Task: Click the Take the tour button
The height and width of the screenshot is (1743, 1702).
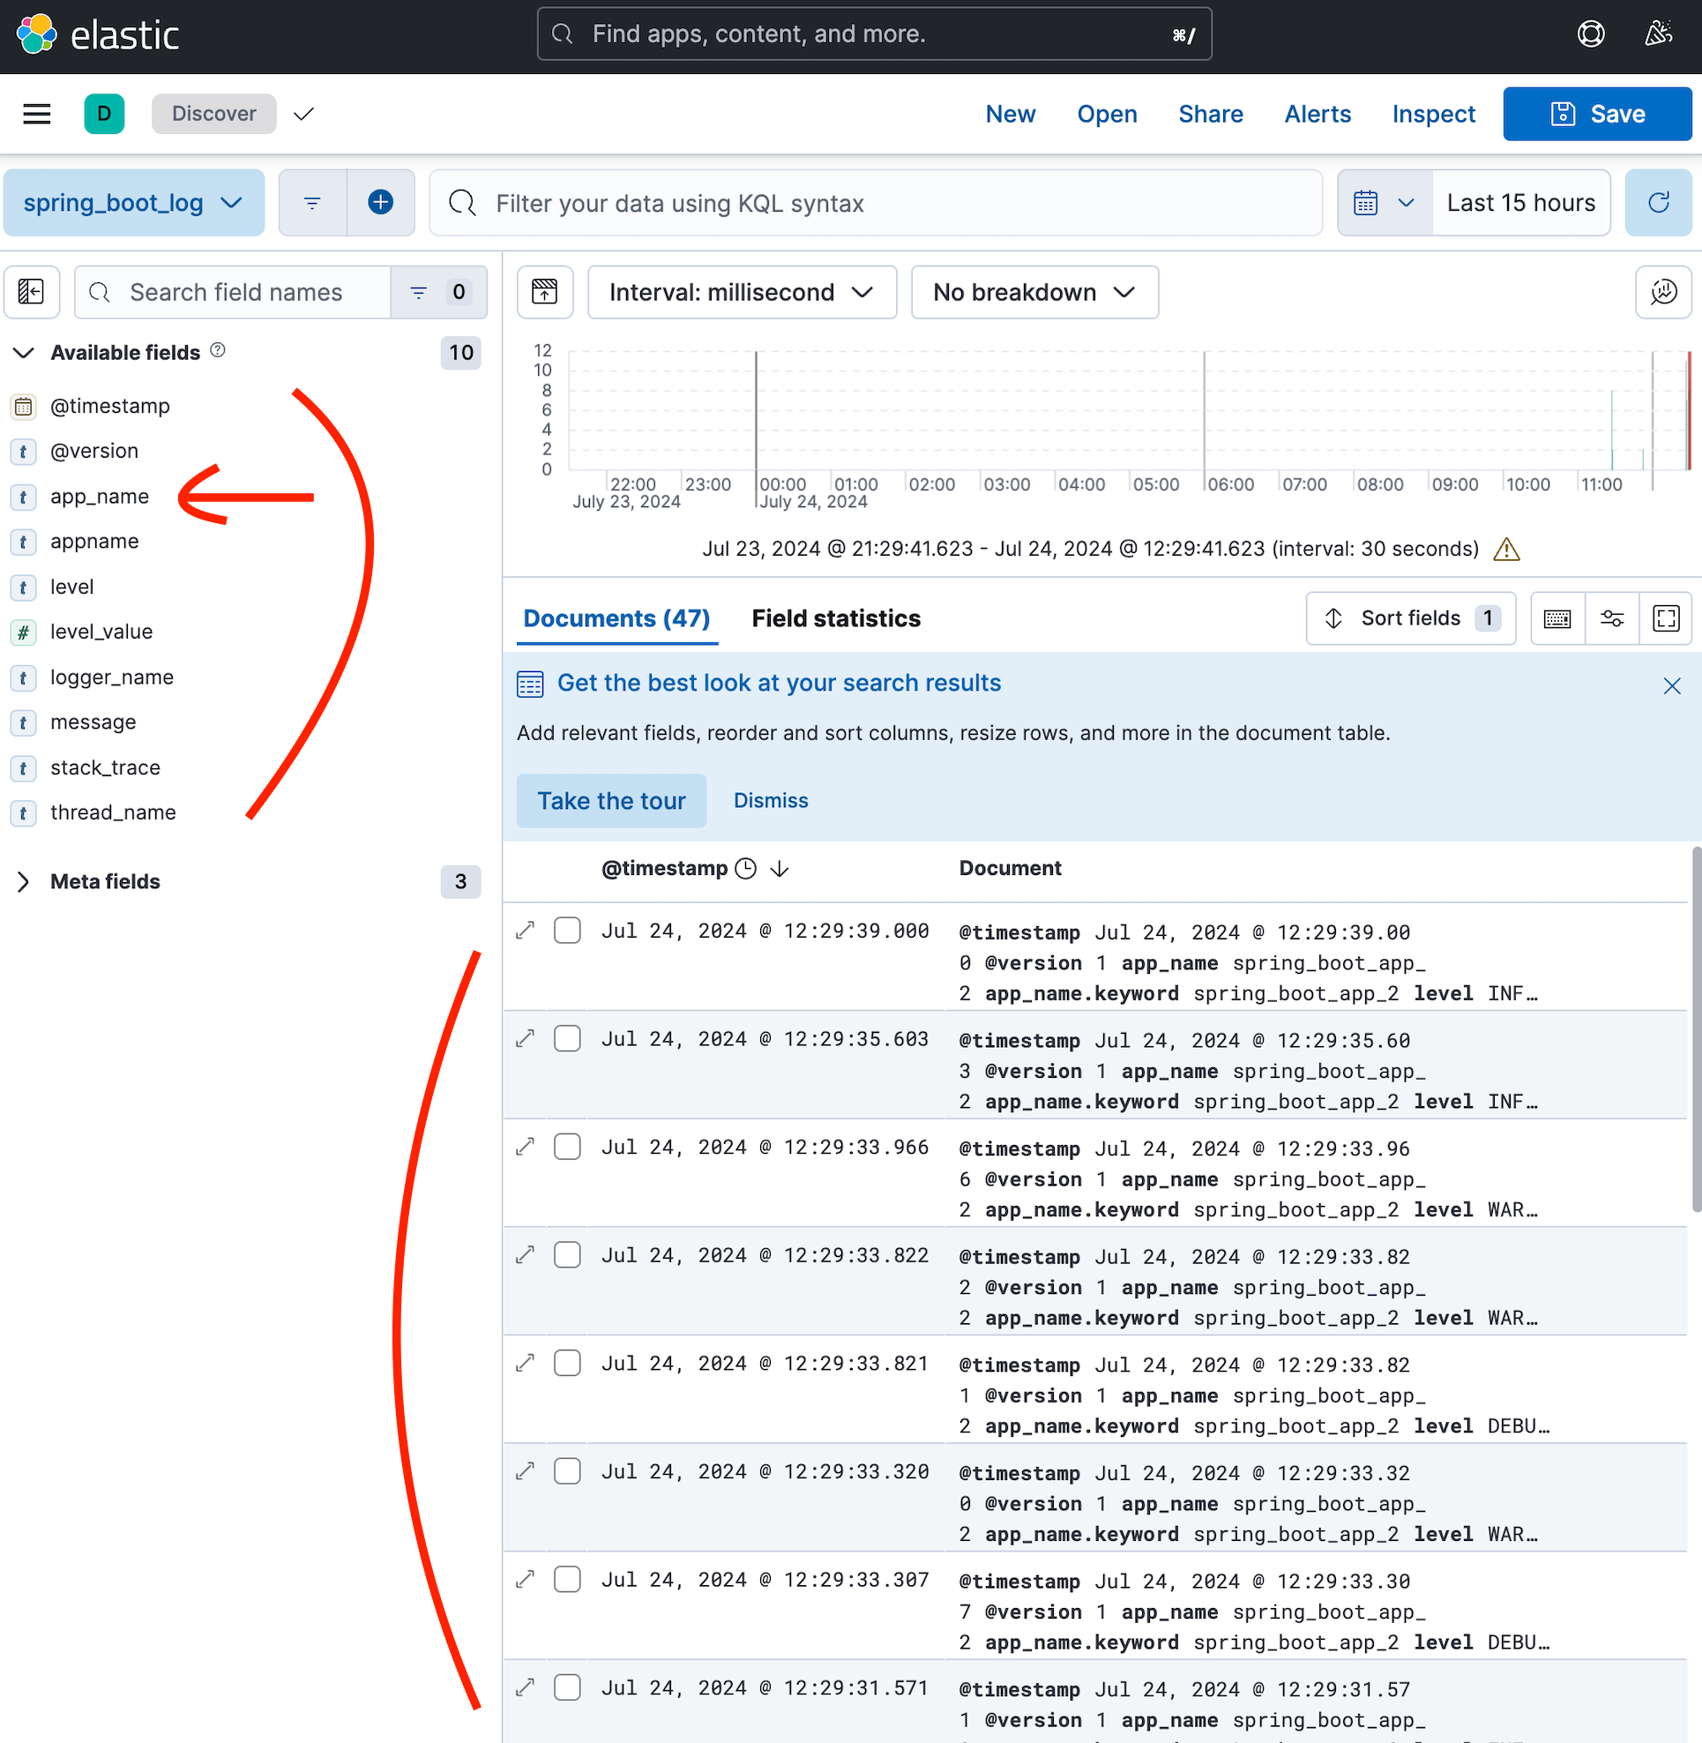Action: [610, 800]
